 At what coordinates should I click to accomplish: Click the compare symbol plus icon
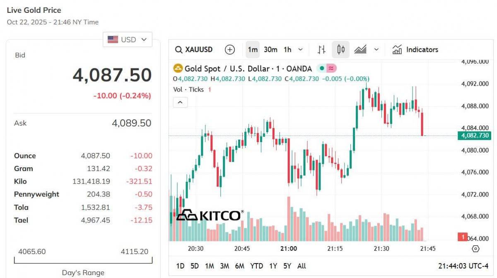click(230, 49)
